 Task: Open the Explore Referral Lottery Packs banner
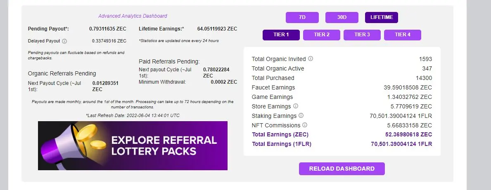coord(133,145)
